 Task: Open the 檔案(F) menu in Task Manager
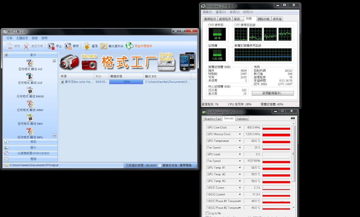pyautogui.click(x=207, y=12)
